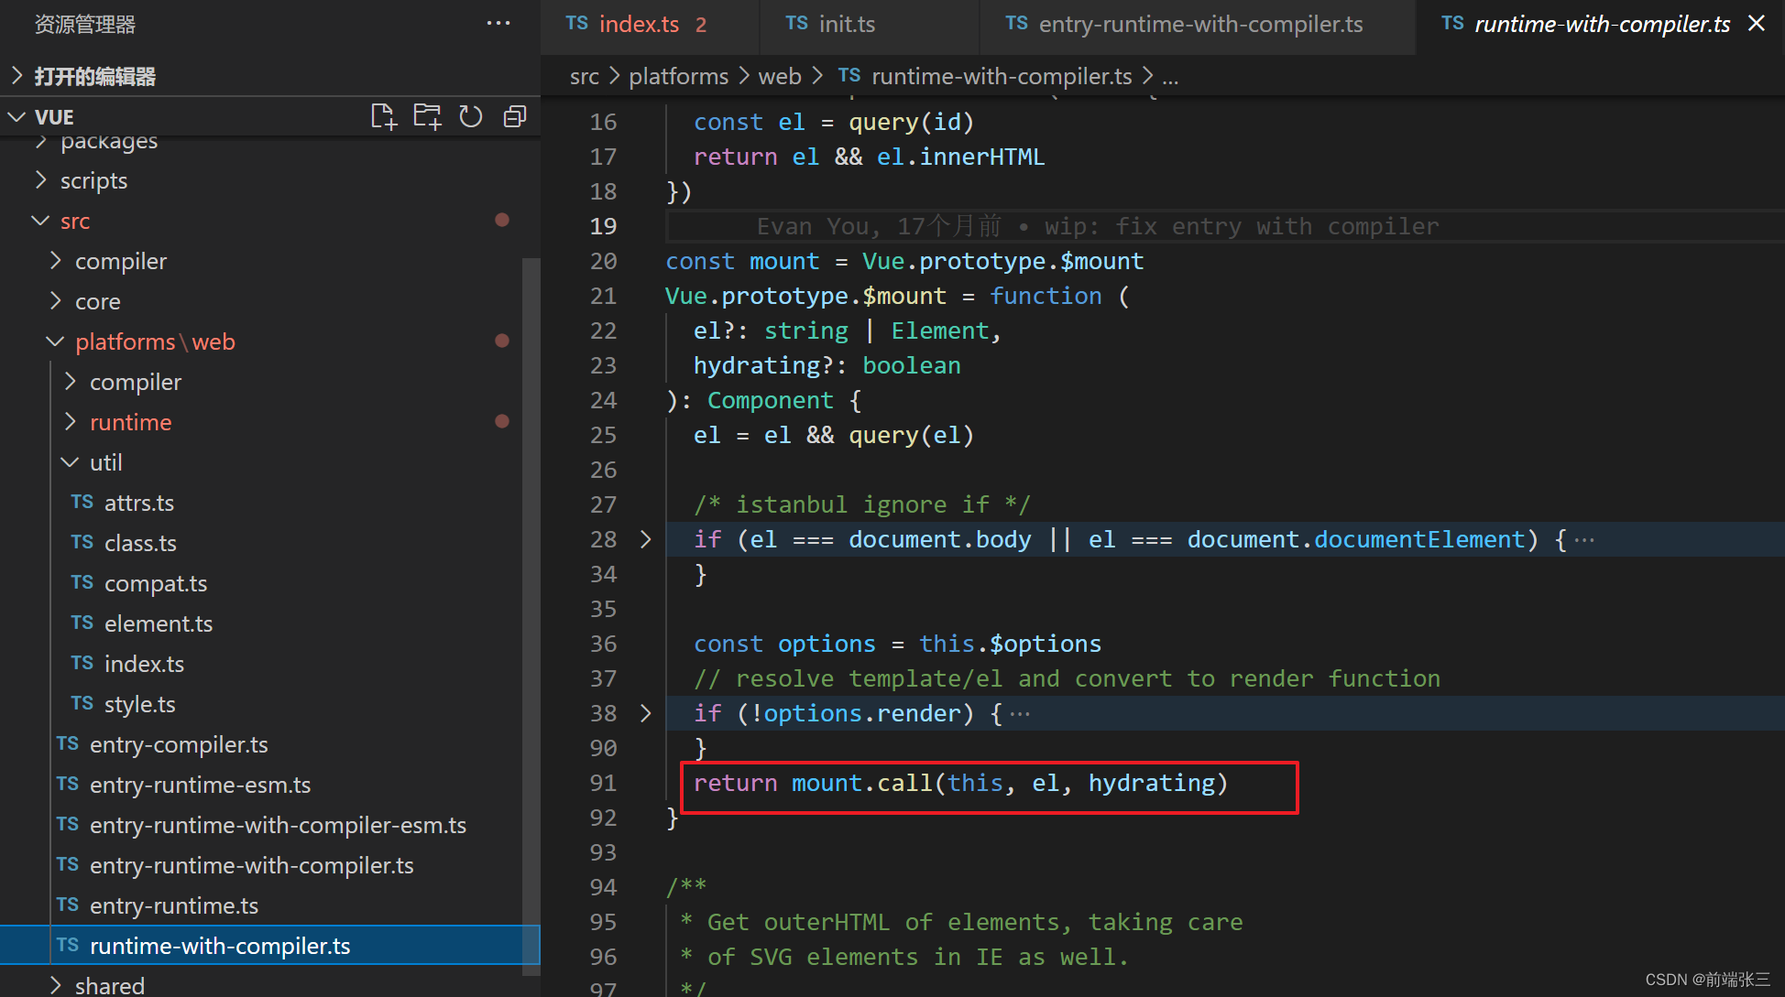
Task: Click 'const options = this.$options' line
Action: pyautogui.click(x=897, y=644)
